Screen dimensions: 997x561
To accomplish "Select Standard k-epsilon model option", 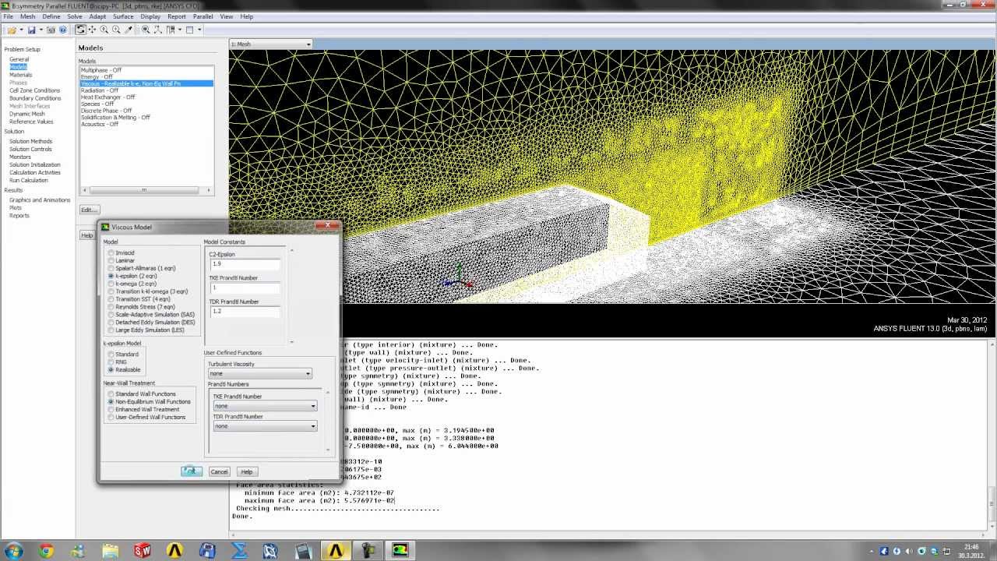I will (x=111, y=355).
